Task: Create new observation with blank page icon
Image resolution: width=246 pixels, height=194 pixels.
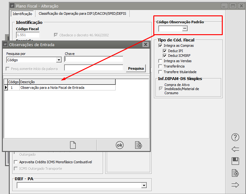Action: (73, 145)
